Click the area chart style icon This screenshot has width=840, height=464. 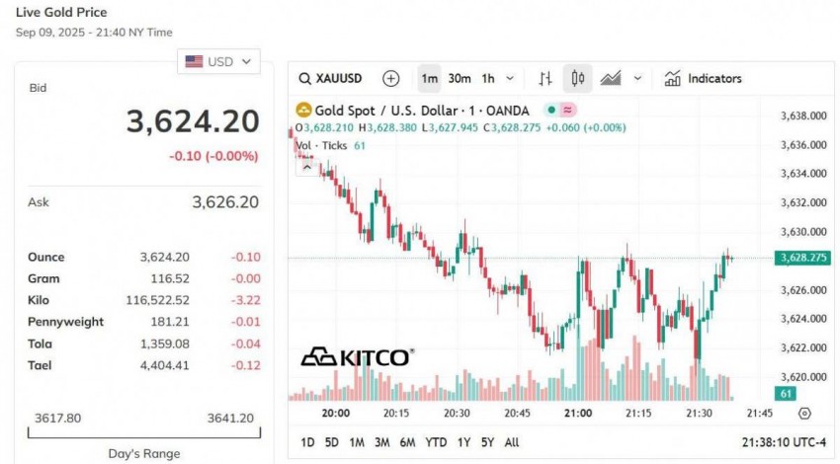(611, 79)
